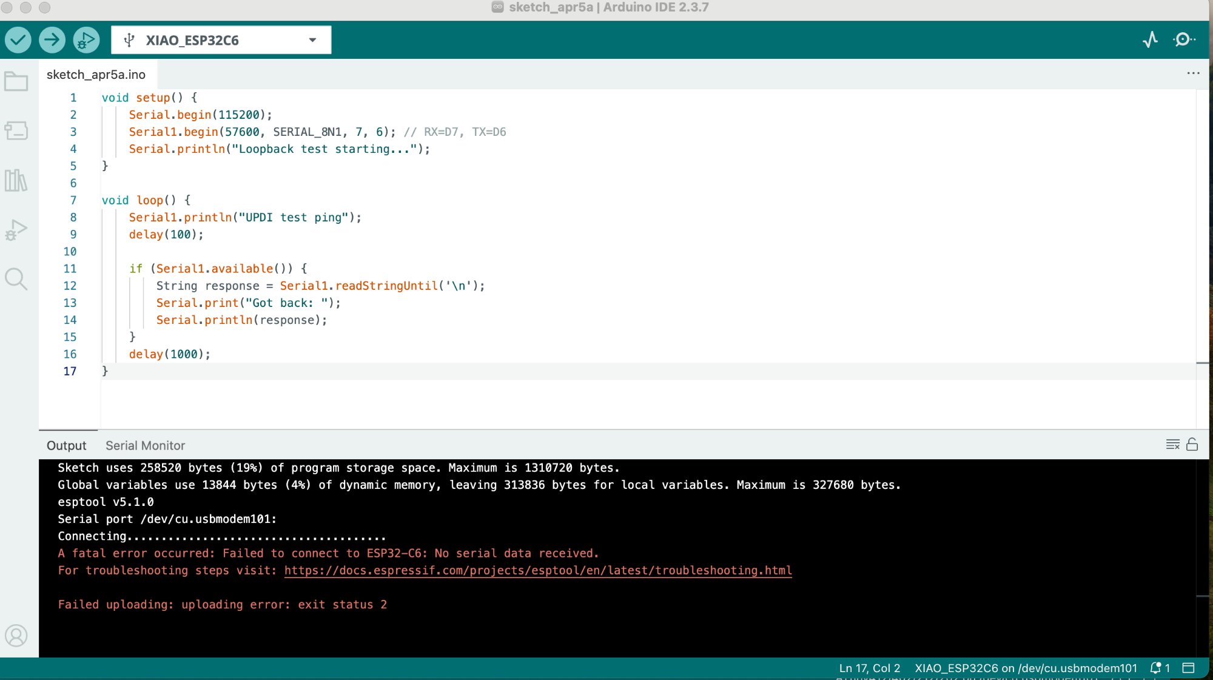Screen dimensions: 1213x680
Task: Select the sketch_apr5a.ino editor tab
Action: pos(96,75)
